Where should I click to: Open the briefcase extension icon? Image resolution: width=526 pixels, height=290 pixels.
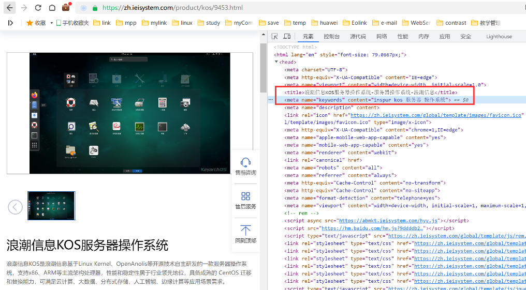click(66, 8)
